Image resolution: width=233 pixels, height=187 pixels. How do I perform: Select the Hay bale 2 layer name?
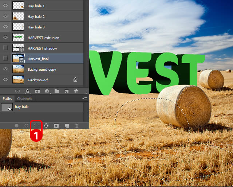click(x=36, y=17)
